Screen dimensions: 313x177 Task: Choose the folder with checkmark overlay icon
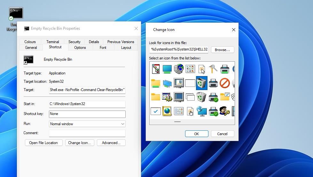(225, 97)
